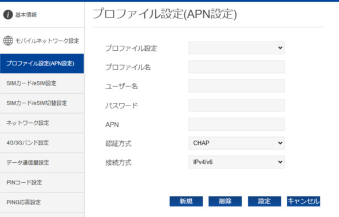This screenshot has height=217, width=339.
Task: Open モバイルネットワーク設定 section
Action: coord(42,41)
